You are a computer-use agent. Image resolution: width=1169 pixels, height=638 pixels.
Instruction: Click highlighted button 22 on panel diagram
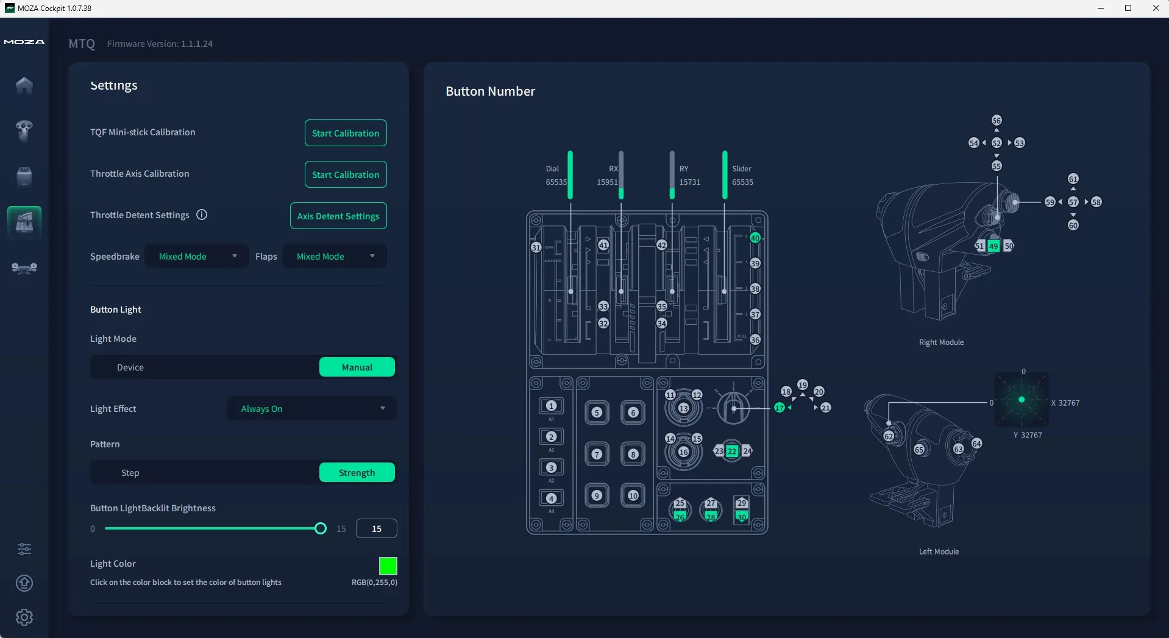[x=732, y=452]
